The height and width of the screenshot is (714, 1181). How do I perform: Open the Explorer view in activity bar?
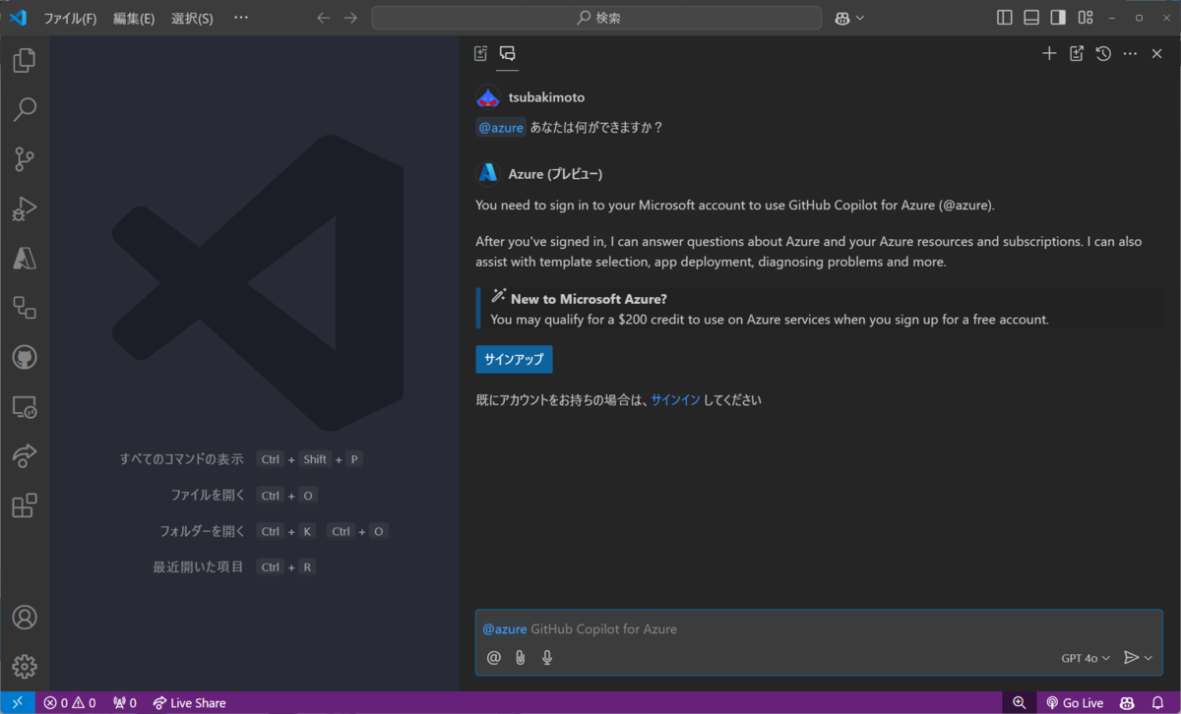25,61
